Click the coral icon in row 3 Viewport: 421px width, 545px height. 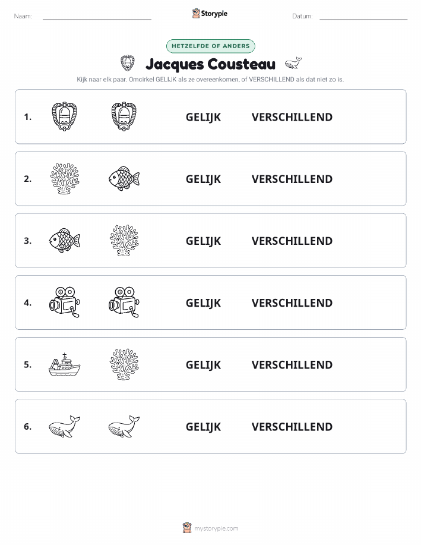(124, 241)
